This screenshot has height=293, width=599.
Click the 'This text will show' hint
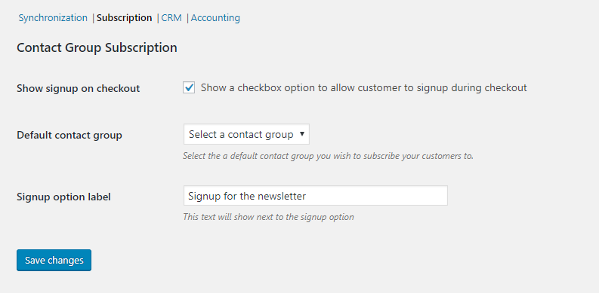(268, 217)
